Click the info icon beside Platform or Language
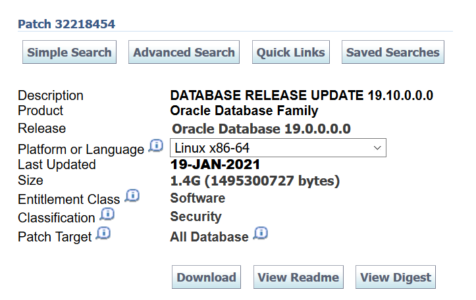 tap(155, 146)
